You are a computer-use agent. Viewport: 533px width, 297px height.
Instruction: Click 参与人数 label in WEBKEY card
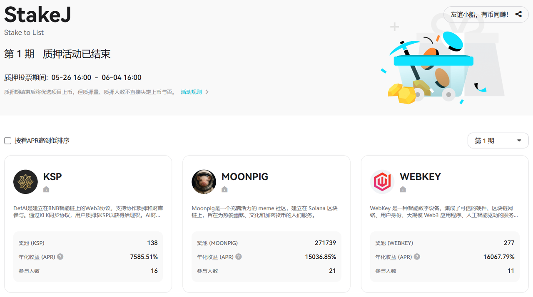[x=386, y=271]
